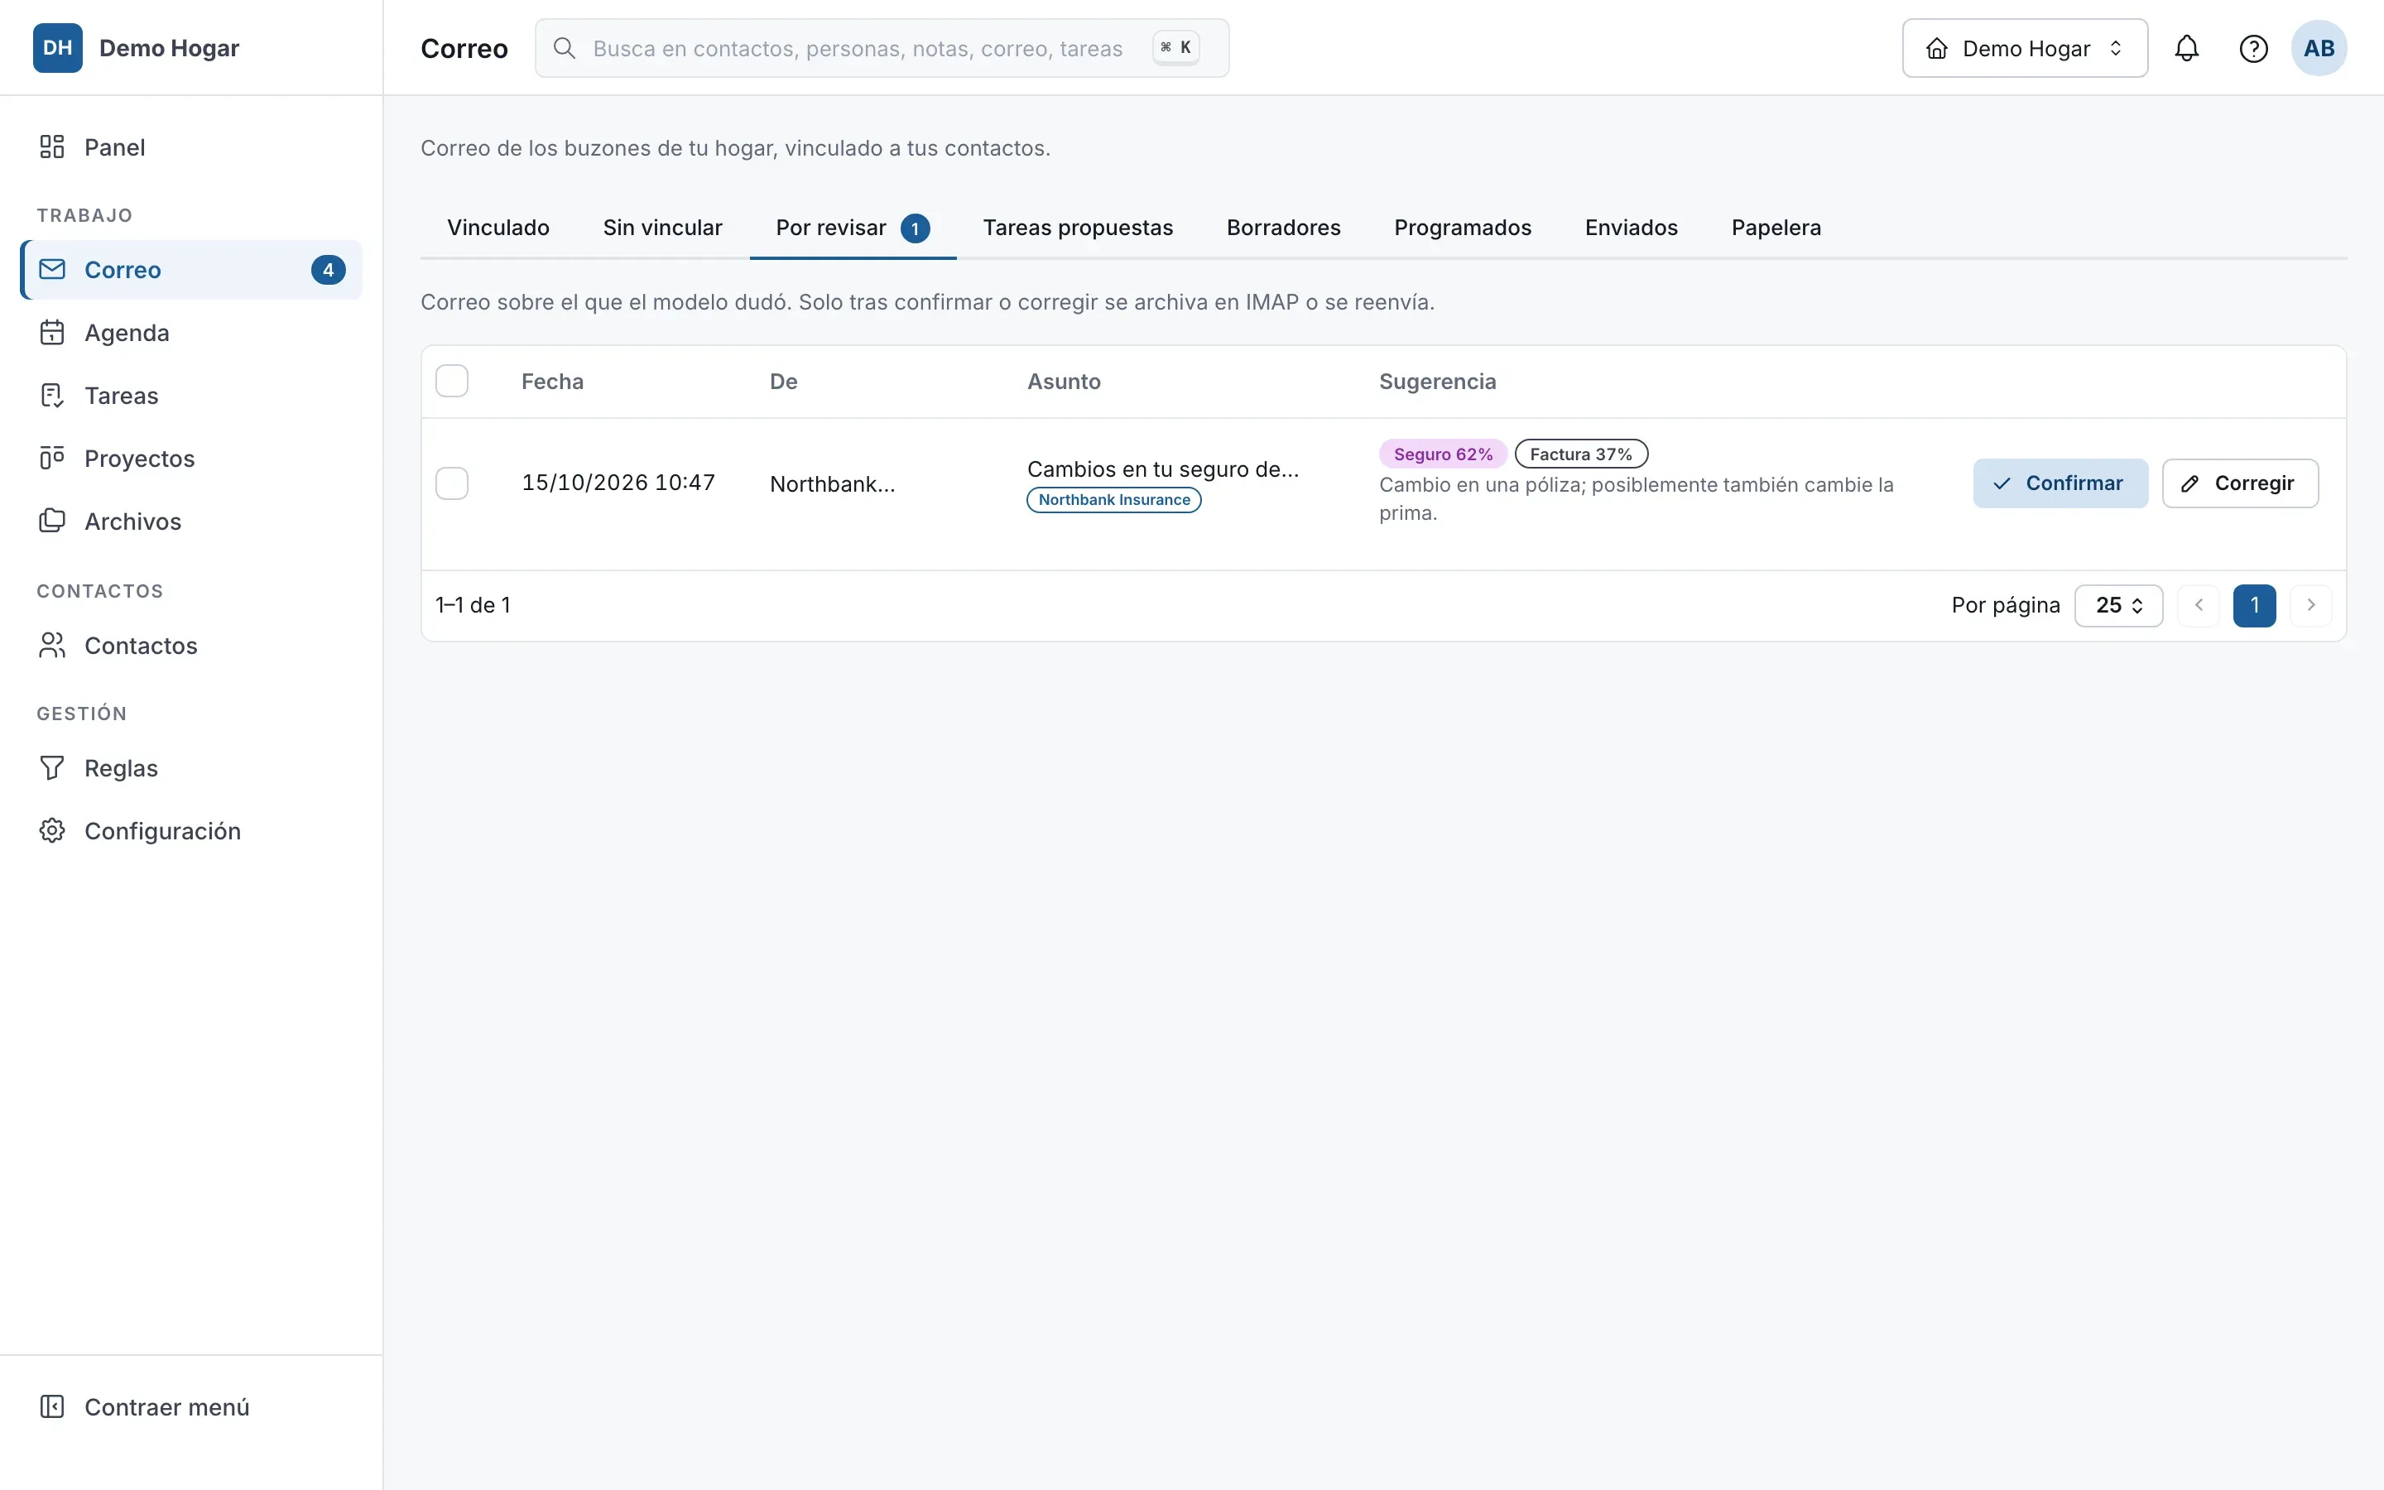Open Reglas filter icon
Image resolution: width=2384 pixels, height=1490 pixels.
click(x=52, y=767)
